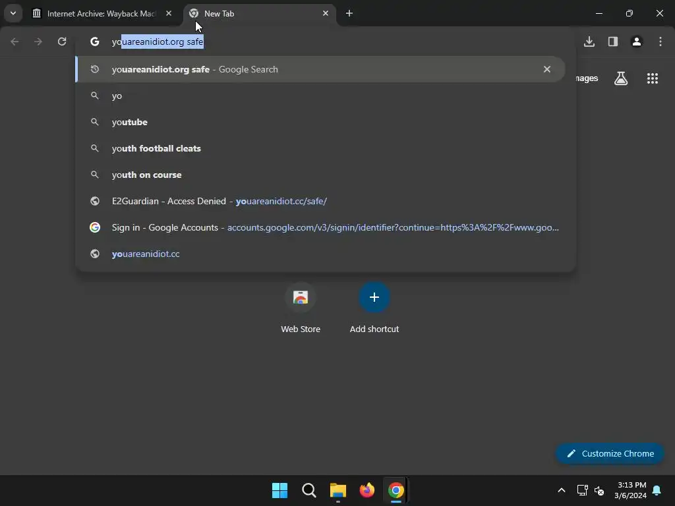The width and height of the screenshot is (675, 506).
Task: Click the globe icon beside youareanidiot.cc
Action: click(x=95, y=254)
